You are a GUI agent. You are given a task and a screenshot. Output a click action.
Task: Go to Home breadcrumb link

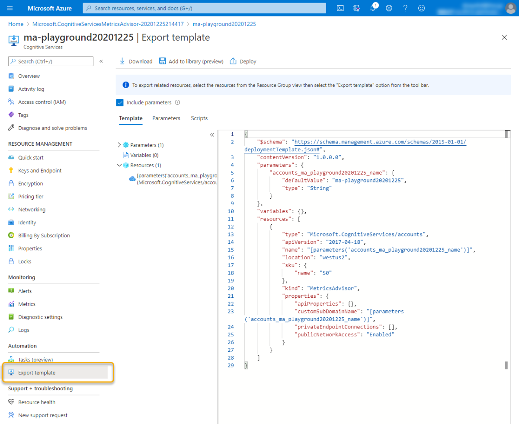tap(16, 24)
